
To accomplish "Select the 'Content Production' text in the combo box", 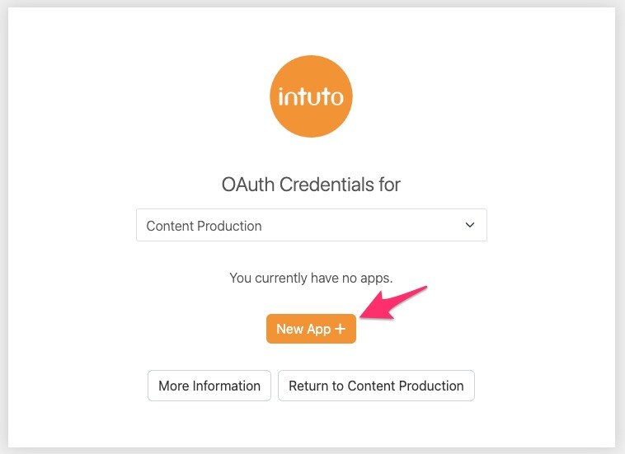I will click(x=204, y=226).
